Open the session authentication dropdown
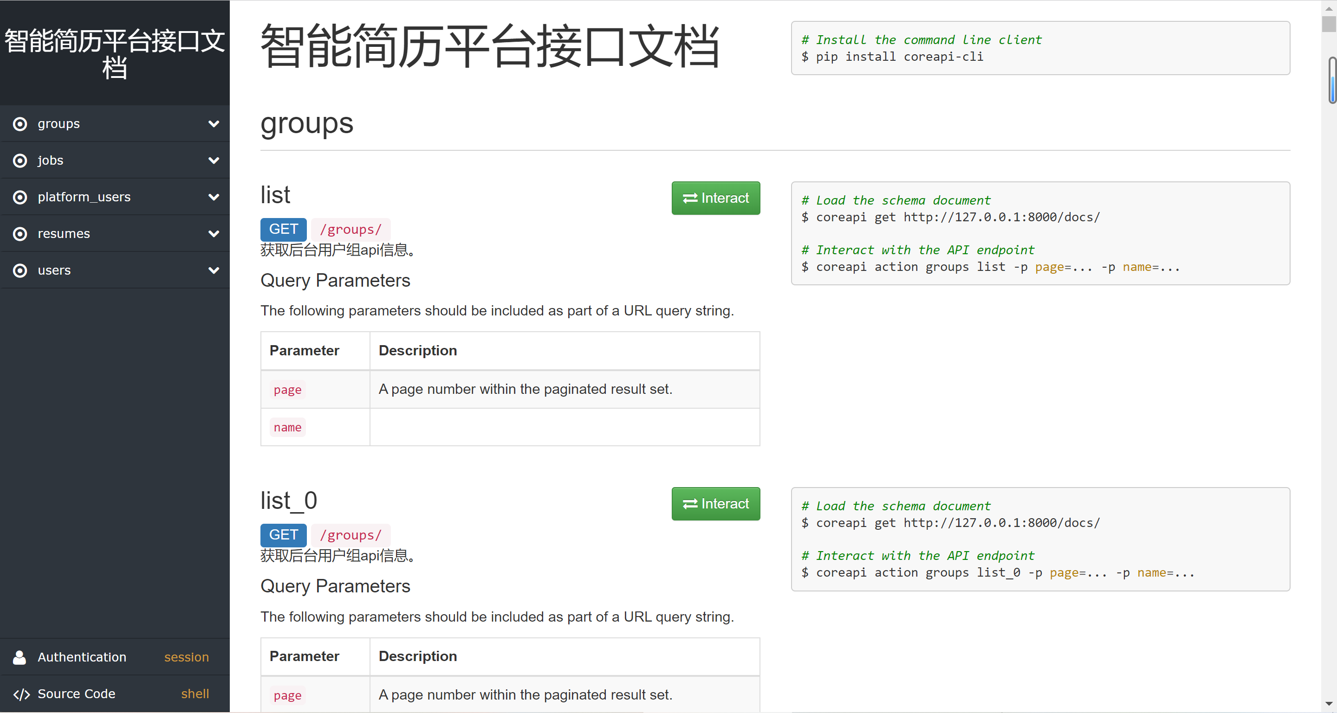The width and height of the screenshot is (1337, 713). click(x=186, y=657)
